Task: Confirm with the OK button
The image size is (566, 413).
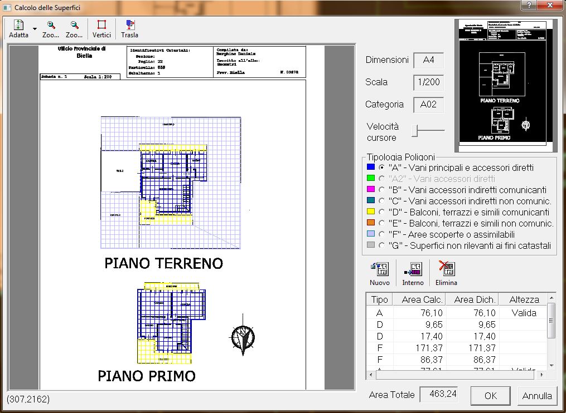Action: tap(490, 396)
